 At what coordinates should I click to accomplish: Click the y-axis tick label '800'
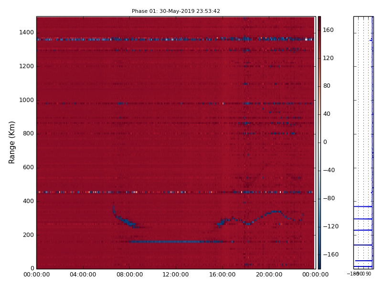[28, 133]
